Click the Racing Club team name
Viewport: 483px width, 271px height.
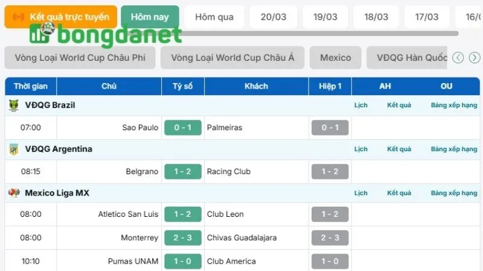[x=228, y=172]
